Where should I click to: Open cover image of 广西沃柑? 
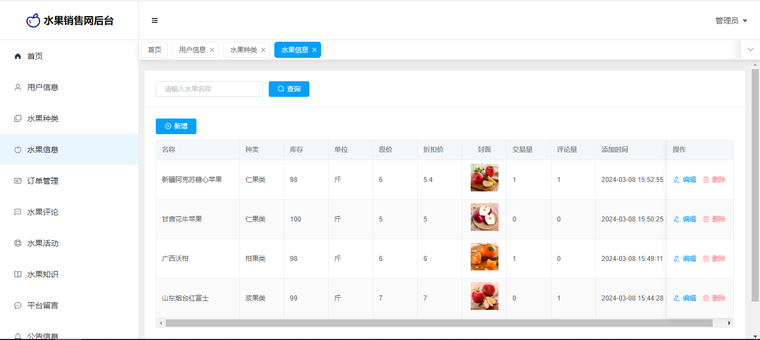click(x=485, y=257)
